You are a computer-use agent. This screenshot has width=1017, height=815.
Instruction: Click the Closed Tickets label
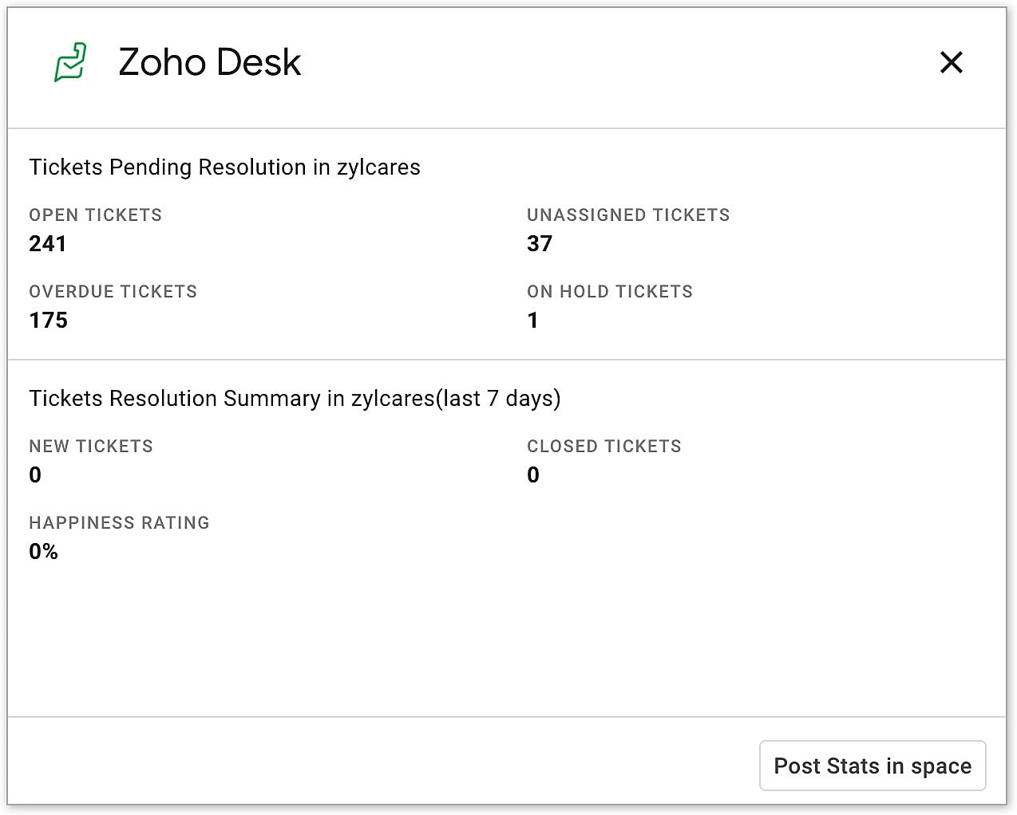click(604, 447)
